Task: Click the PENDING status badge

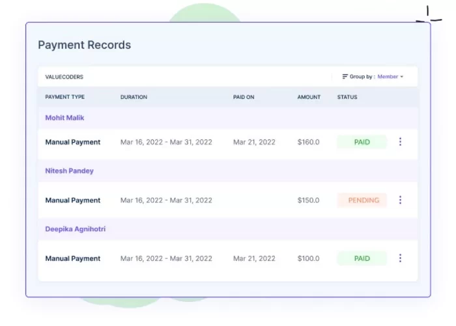Action: (362, 200)
